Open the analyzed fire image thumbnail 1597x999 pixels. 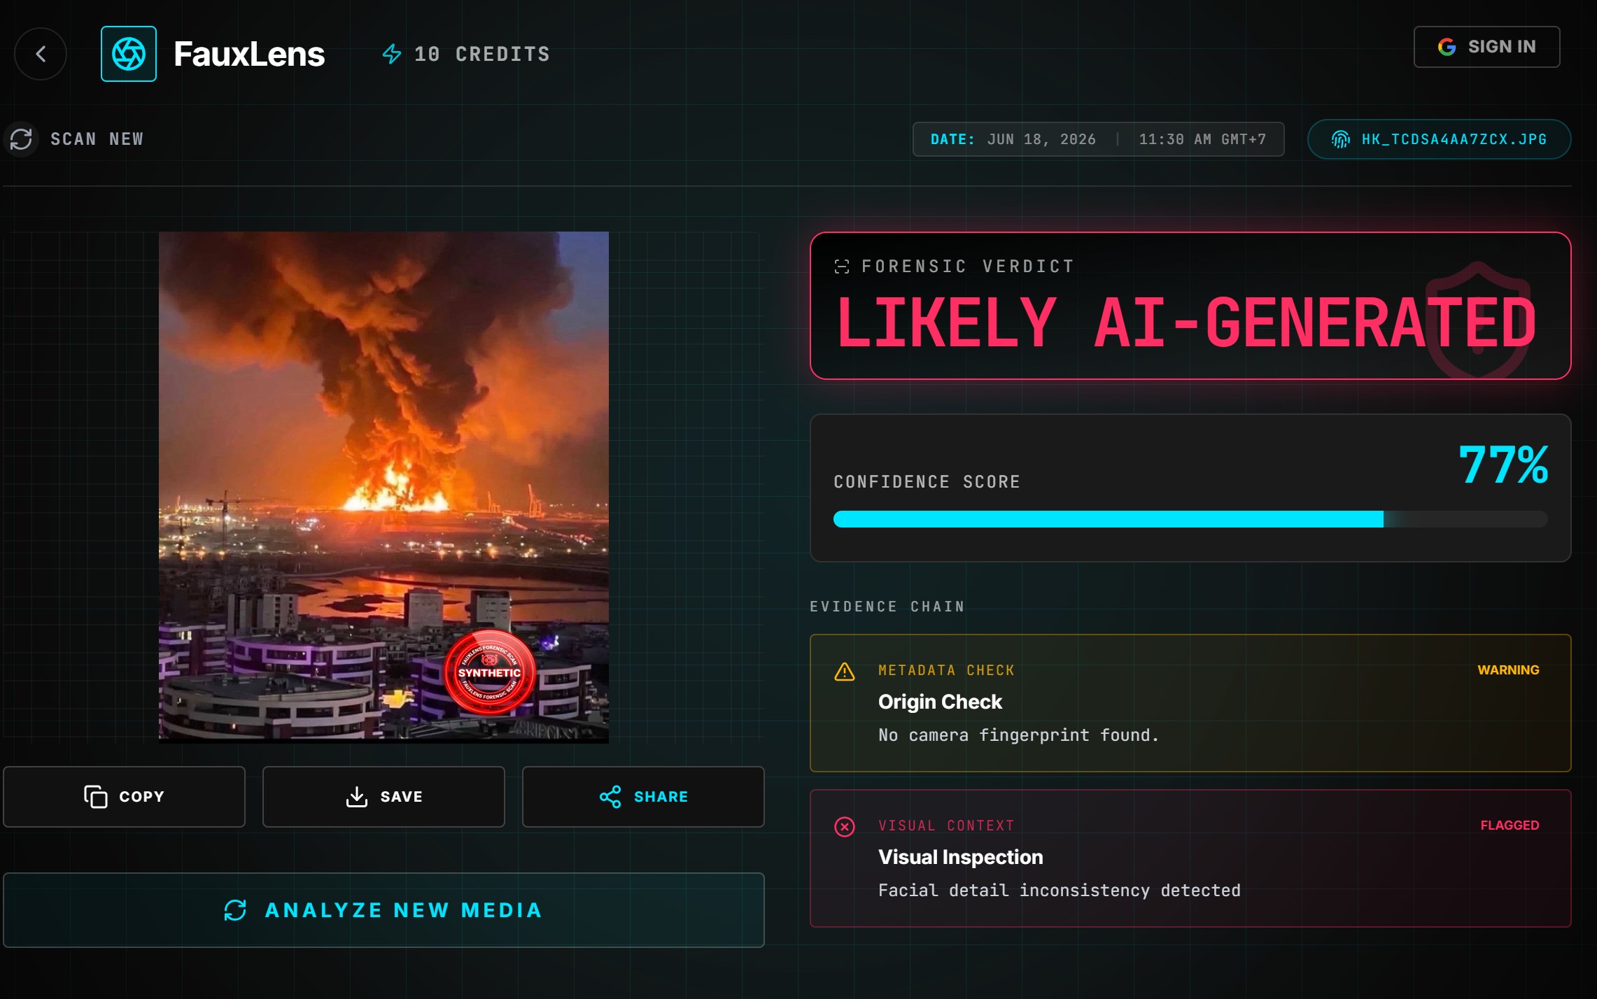coord(384,487)
